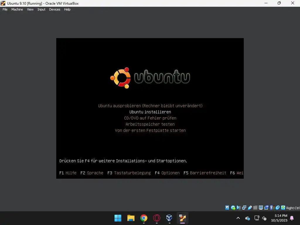Click the optical drive indicator in status bar

pyautogui.click(x=233, y=208)
